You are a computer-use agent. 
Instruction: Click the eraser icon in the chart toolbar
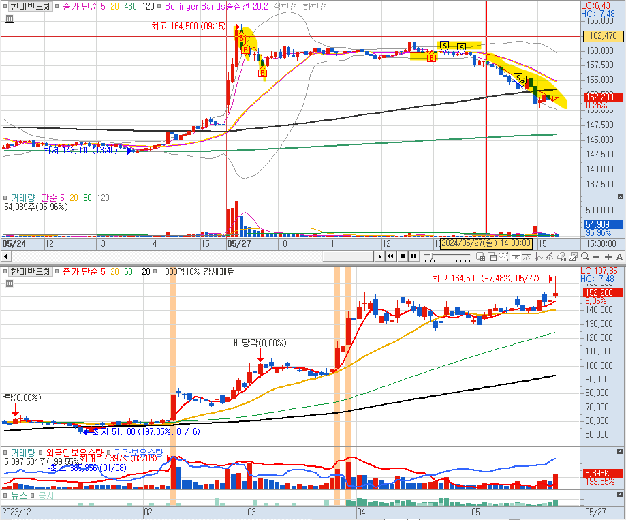562,257
